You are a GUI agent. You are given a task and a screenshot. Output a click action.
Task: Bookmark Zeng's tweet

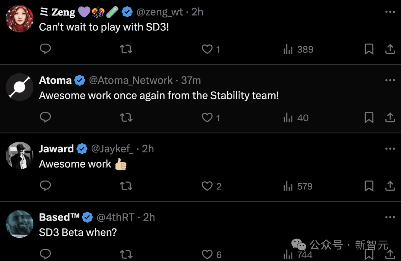tap(369, 49)
